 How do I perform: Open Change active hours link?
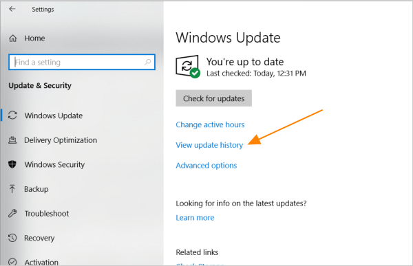pos(210,124)
